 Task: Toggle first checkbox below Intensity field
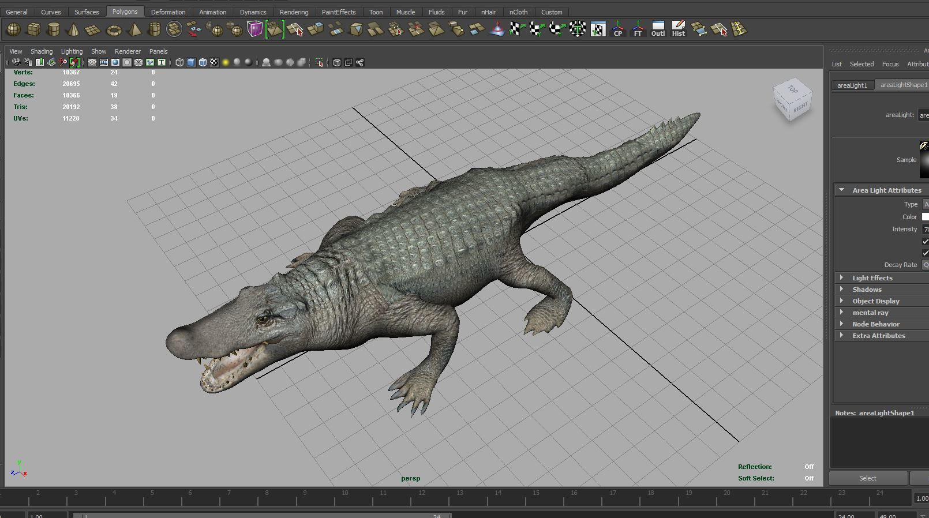[x=926, y=241]
